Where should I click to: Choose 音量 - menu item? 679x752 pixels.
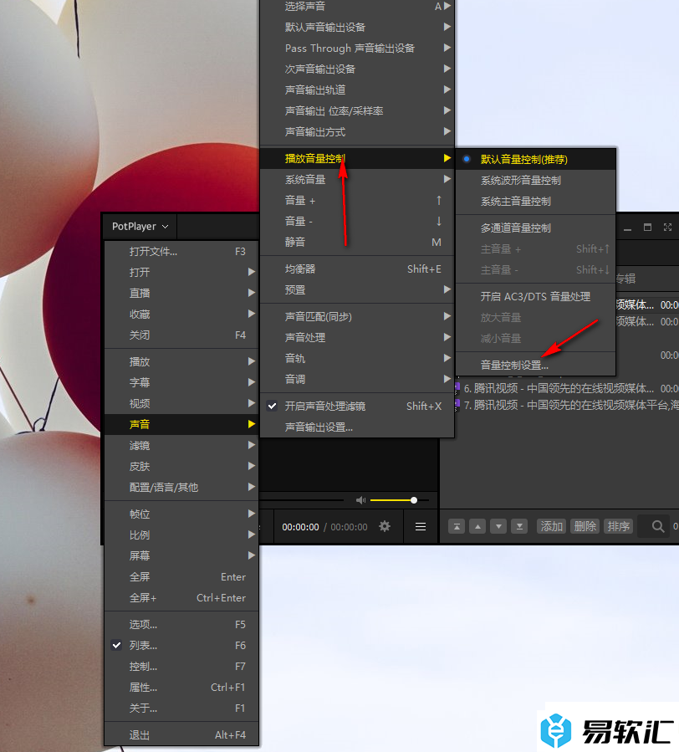(x=357, y=222)
